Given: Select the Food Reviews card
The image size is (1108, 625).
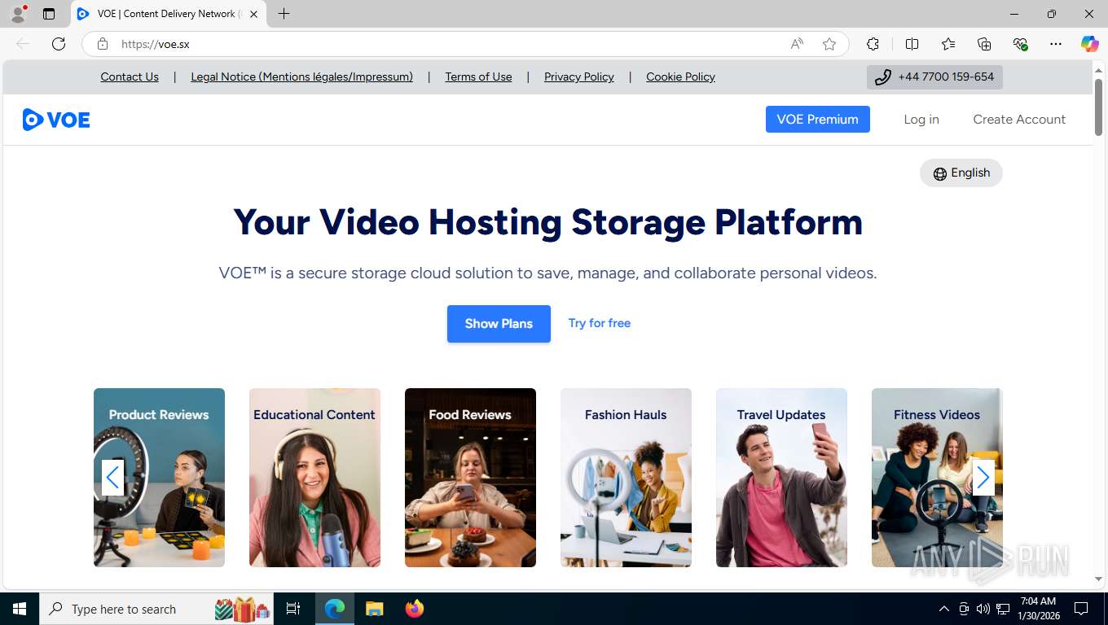Looking at the screenshot, I should pyautogui.click(x=470, y=478).
